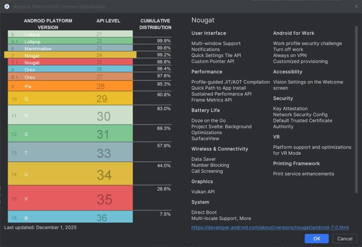Select the Lollipop API level 21 row

[x=70, y=34]
